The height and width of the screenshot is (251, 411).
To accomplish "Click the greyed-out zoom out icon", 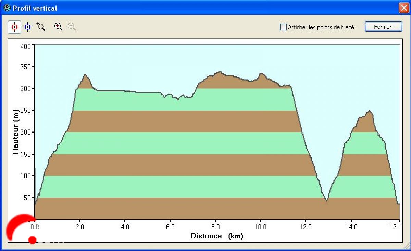I will point(72,27).
